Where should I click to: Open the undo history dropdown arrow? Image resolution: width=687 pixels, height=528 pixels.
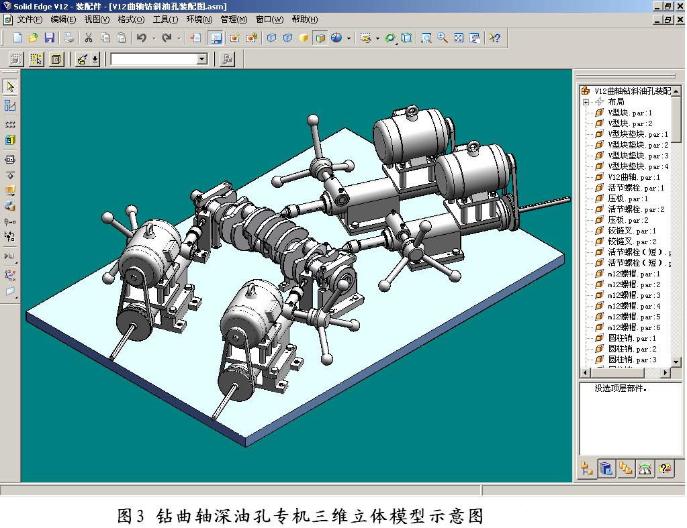click(154, 38)
